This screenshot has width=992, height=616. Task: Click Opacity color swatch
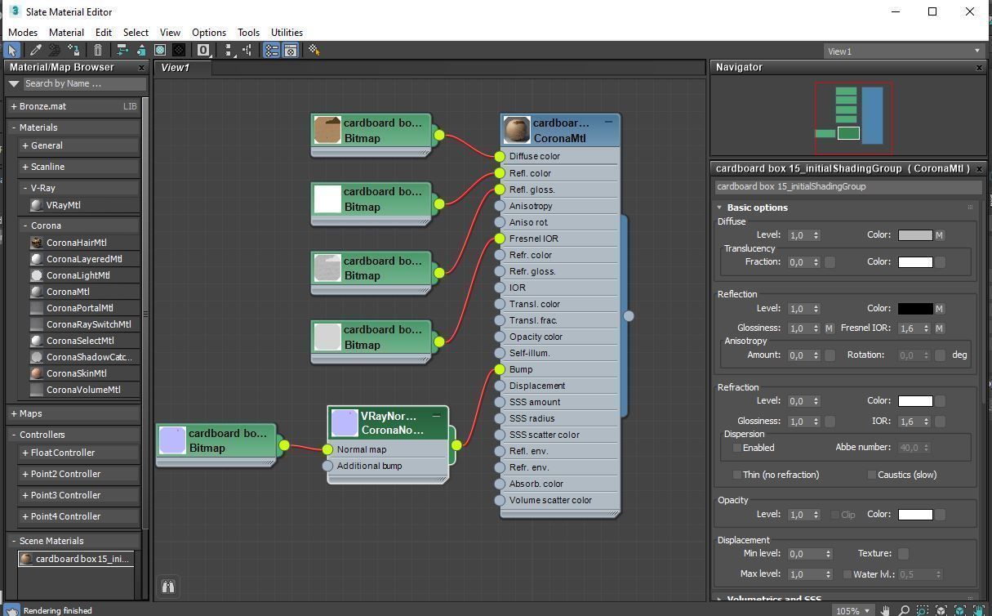914,515
